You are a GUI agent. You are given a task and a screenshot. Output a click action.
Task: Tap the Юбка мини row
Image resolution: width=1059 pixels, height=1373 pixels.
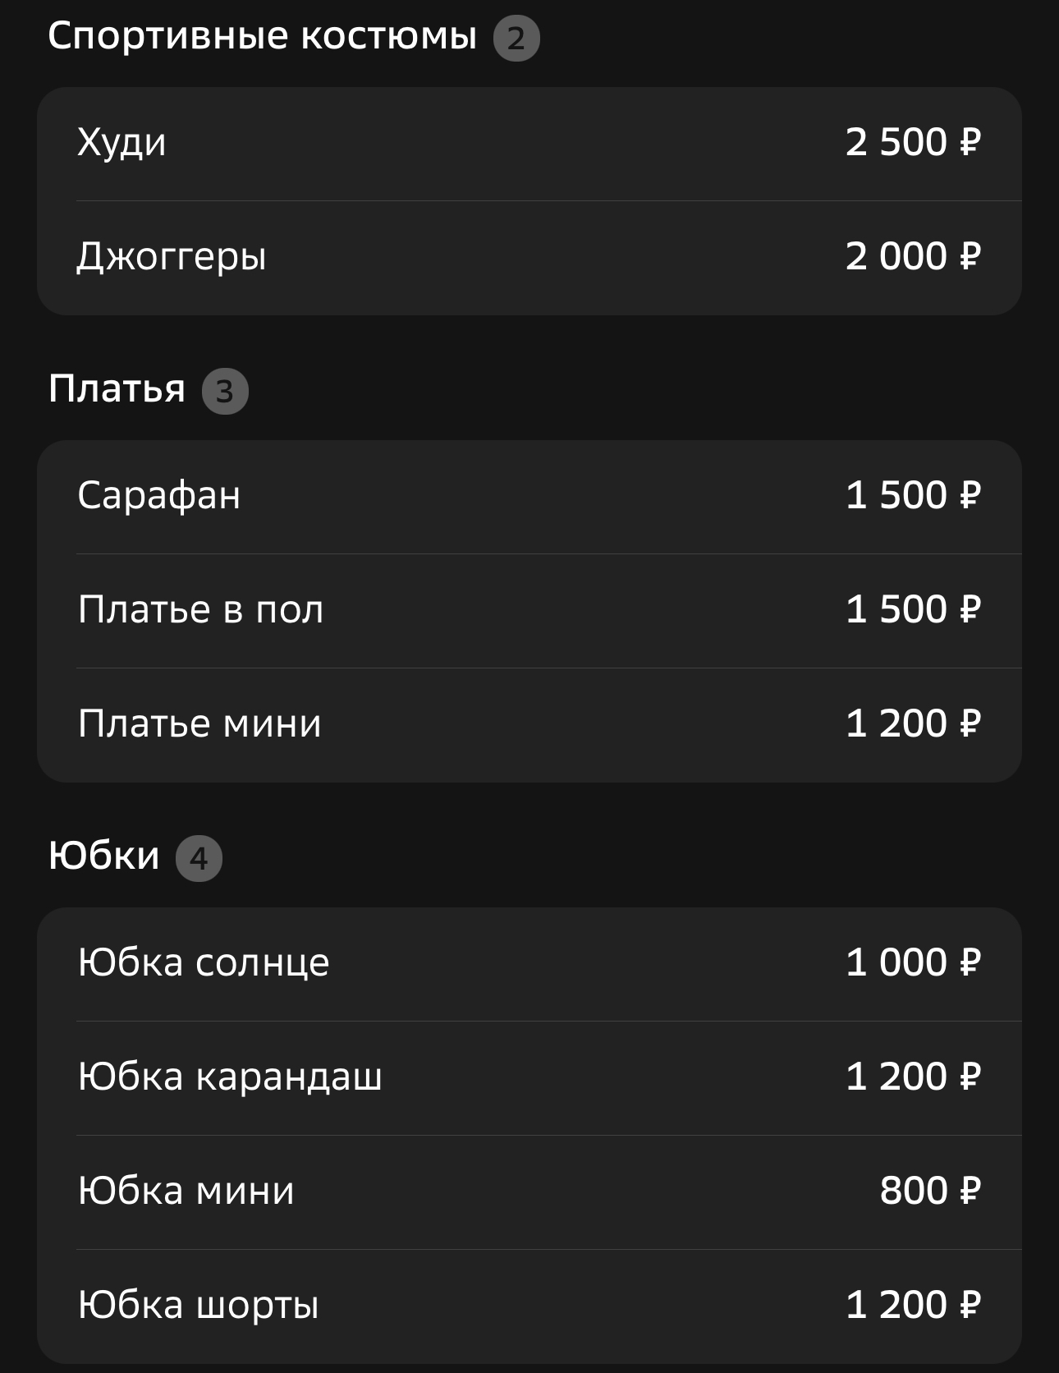tap(529, 1192)
